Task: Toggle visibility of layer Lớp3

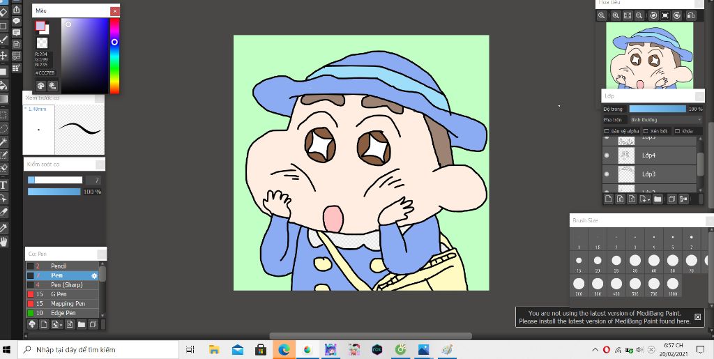Action: [x=607, y=174]
